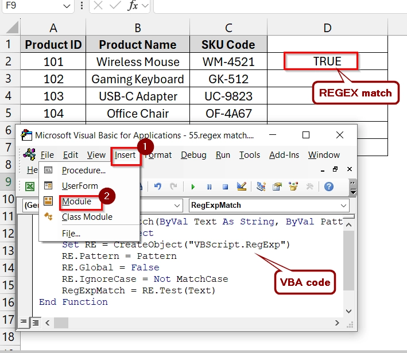407x353 pixels.
Task: Expand the formula bar fx dropdown arrow
Action: pyautogui.click(x=145, y=6)
